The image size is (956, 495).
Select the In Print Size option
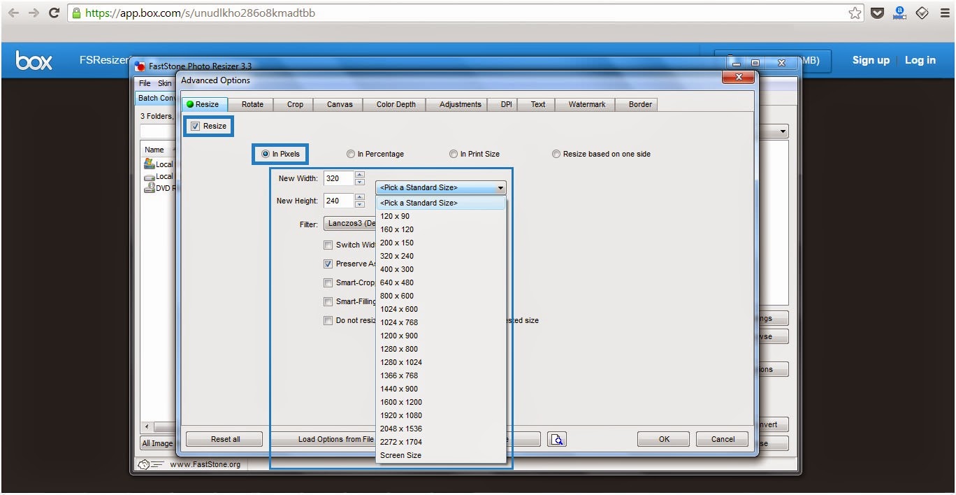(454, 155)
